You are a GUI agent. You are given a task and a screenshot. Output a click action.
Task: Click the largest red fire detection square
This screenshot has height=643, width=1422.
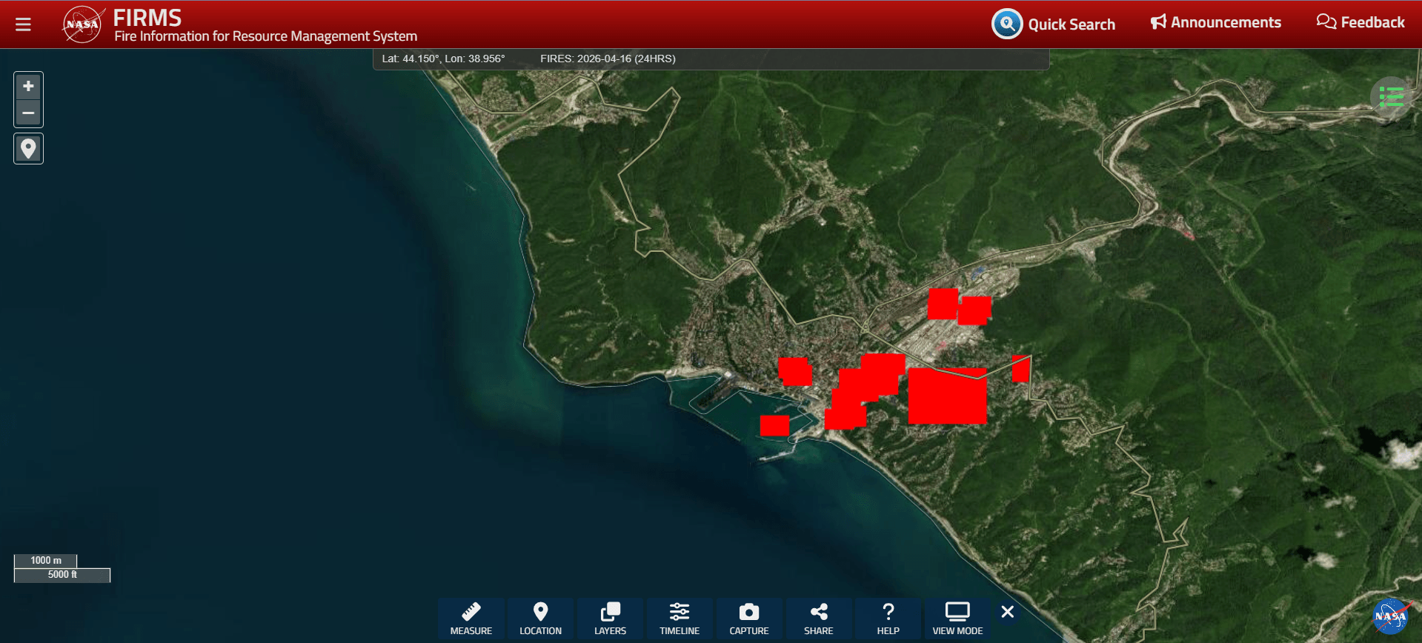947,396
